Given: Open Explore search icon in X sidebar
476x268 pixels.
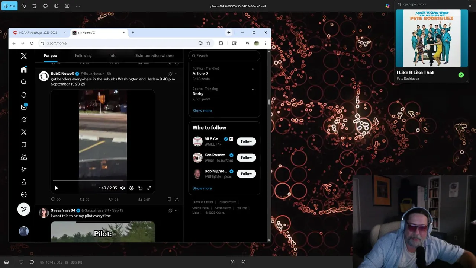Looking at the screenshot, I should [x=24, y=82].
